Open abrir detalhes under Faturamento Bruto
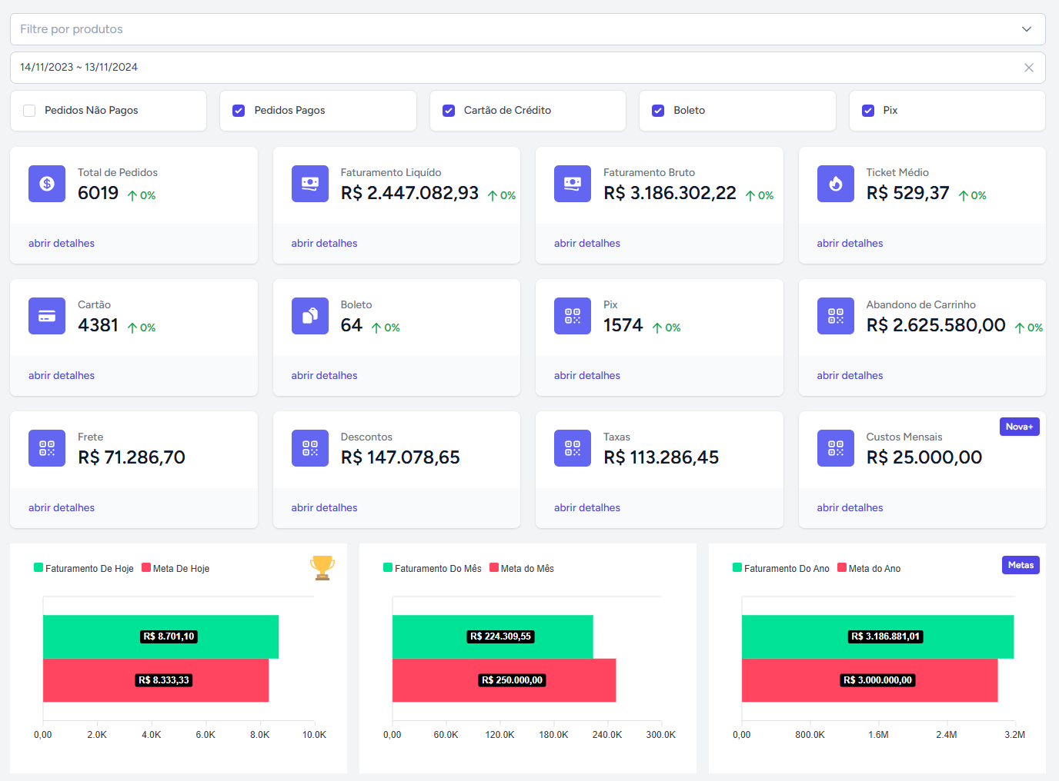Image resolution: width=1059 pixels, height=781 pixels. click(x=587, y=243)
